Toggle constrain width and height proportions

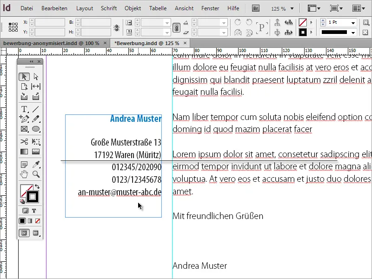[116, 28]
